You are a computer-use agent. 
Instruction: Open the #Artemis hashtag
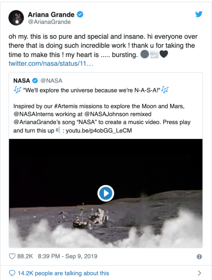click(66, 106)
